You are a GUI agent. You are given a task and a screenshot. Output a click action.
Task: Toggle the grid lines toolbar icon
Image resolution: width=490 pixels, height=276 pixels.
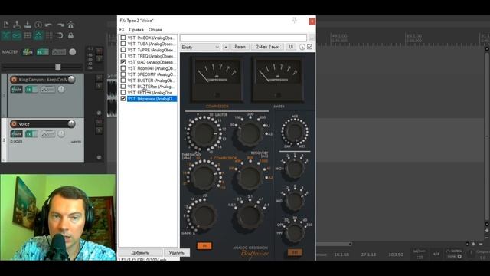pyautogui.click(x=49, y=35)
